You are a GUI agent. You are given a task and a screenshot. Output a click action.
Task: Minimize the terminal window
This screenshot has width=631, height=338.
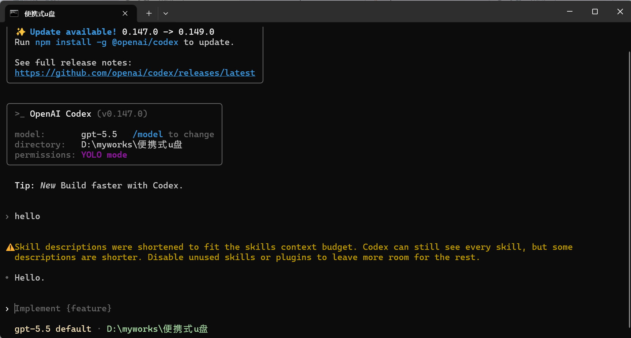tap(570, 12)
